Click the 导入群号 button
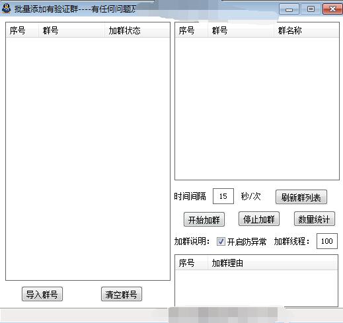The height and width of the screenshot is (323, 343). pos(42,294)
